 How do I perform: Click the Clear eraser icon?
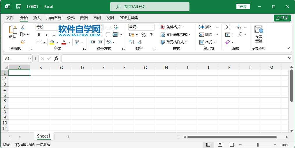[x=227, y=42]
